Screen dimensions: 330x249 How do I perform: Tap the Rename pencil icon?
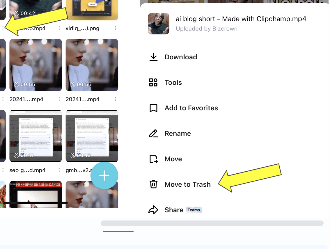[x=153, y=134]
